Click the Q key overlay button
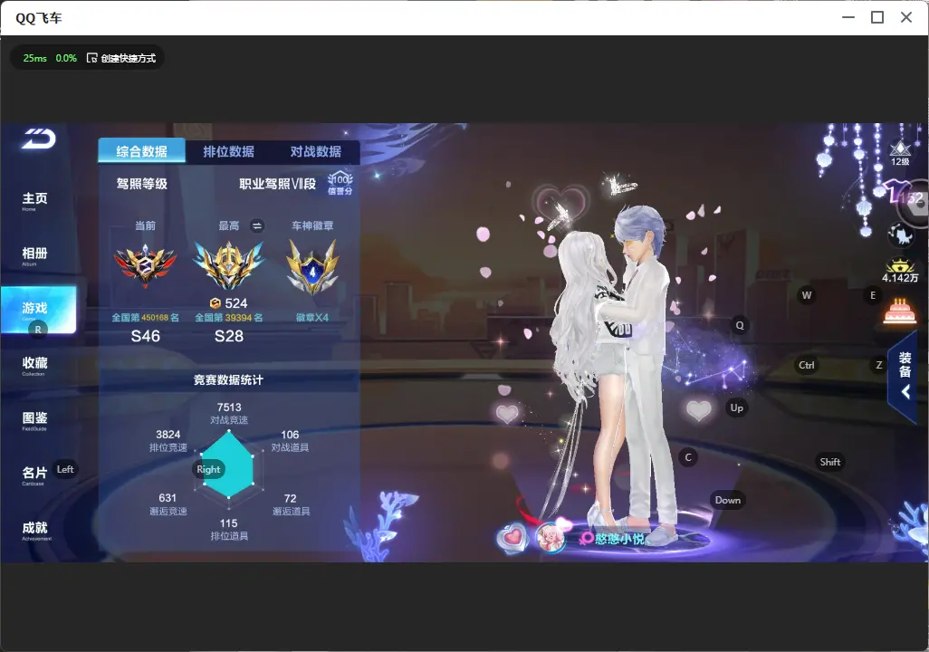This screenshot has width=929, height=652. [x=740, y=325]
